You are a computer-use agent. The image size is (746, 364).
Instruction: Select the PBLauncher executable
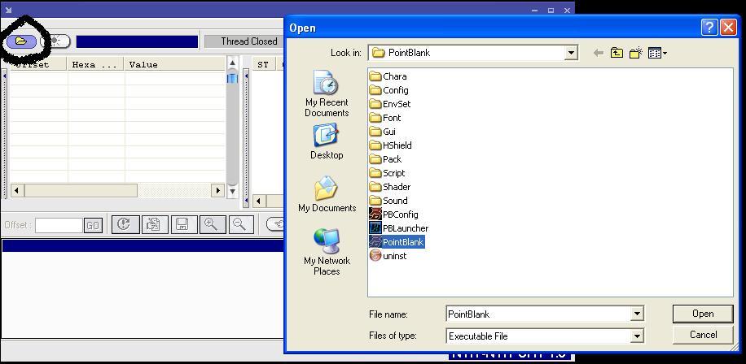399,228
